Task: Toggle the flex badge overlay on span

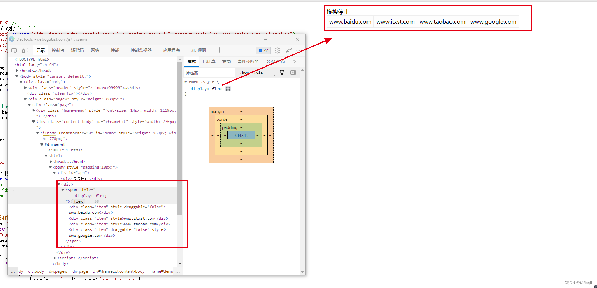Action: (78, 201)
